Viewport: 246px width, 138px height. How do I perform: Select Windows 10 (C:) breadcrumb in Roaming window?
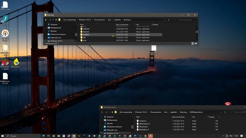(85, 20)
